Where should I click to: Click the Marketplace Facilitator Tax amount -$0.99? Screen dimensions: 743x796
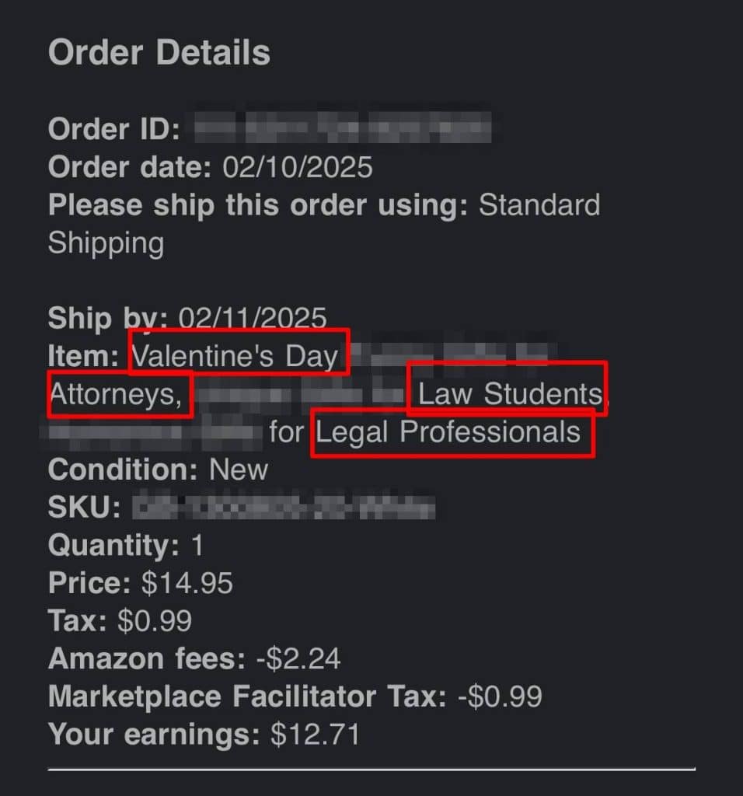[x=500, y=696]
